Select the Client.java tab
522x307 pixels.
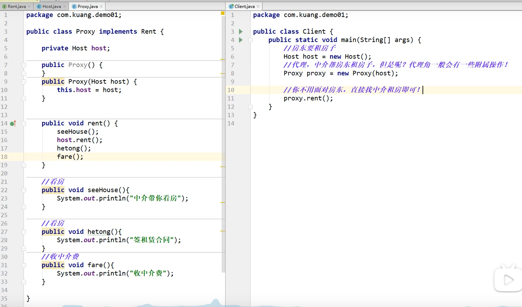244,6
